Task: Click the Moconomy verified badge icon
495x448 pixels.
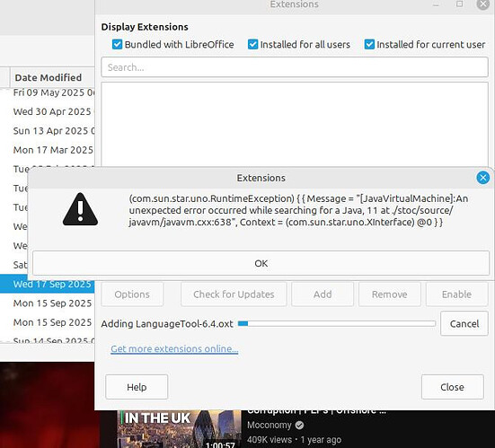Action: point(299,426)
